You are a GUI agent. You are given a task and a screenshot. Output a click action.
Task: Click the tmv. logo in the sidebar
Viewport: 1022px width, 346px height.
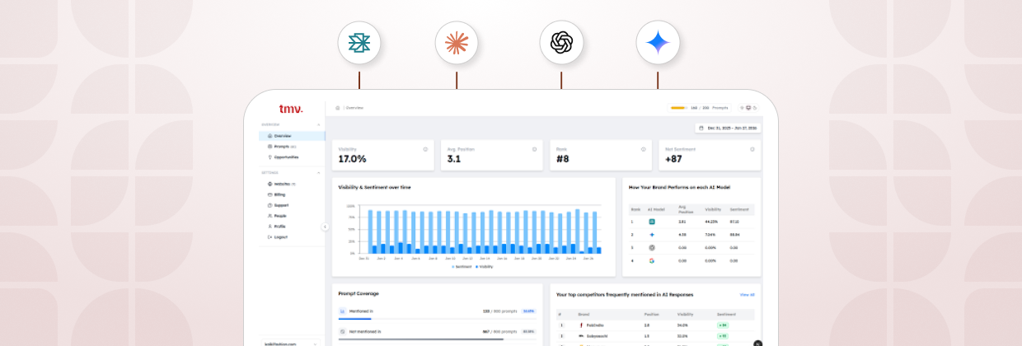291,109
